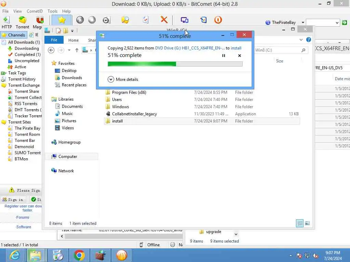Switch to the Home ribbon tab in Explorer
Image resolution: width=350 pixels, height=262 pixels.
click(x=73, y=40)
